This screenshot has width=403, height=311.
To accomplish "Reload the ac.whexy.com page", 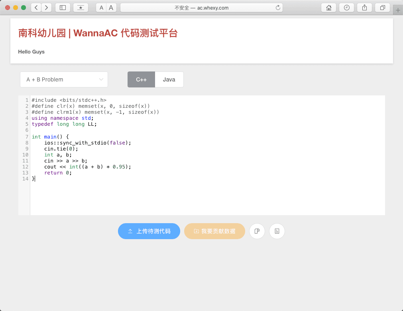I will click(278, 8).
